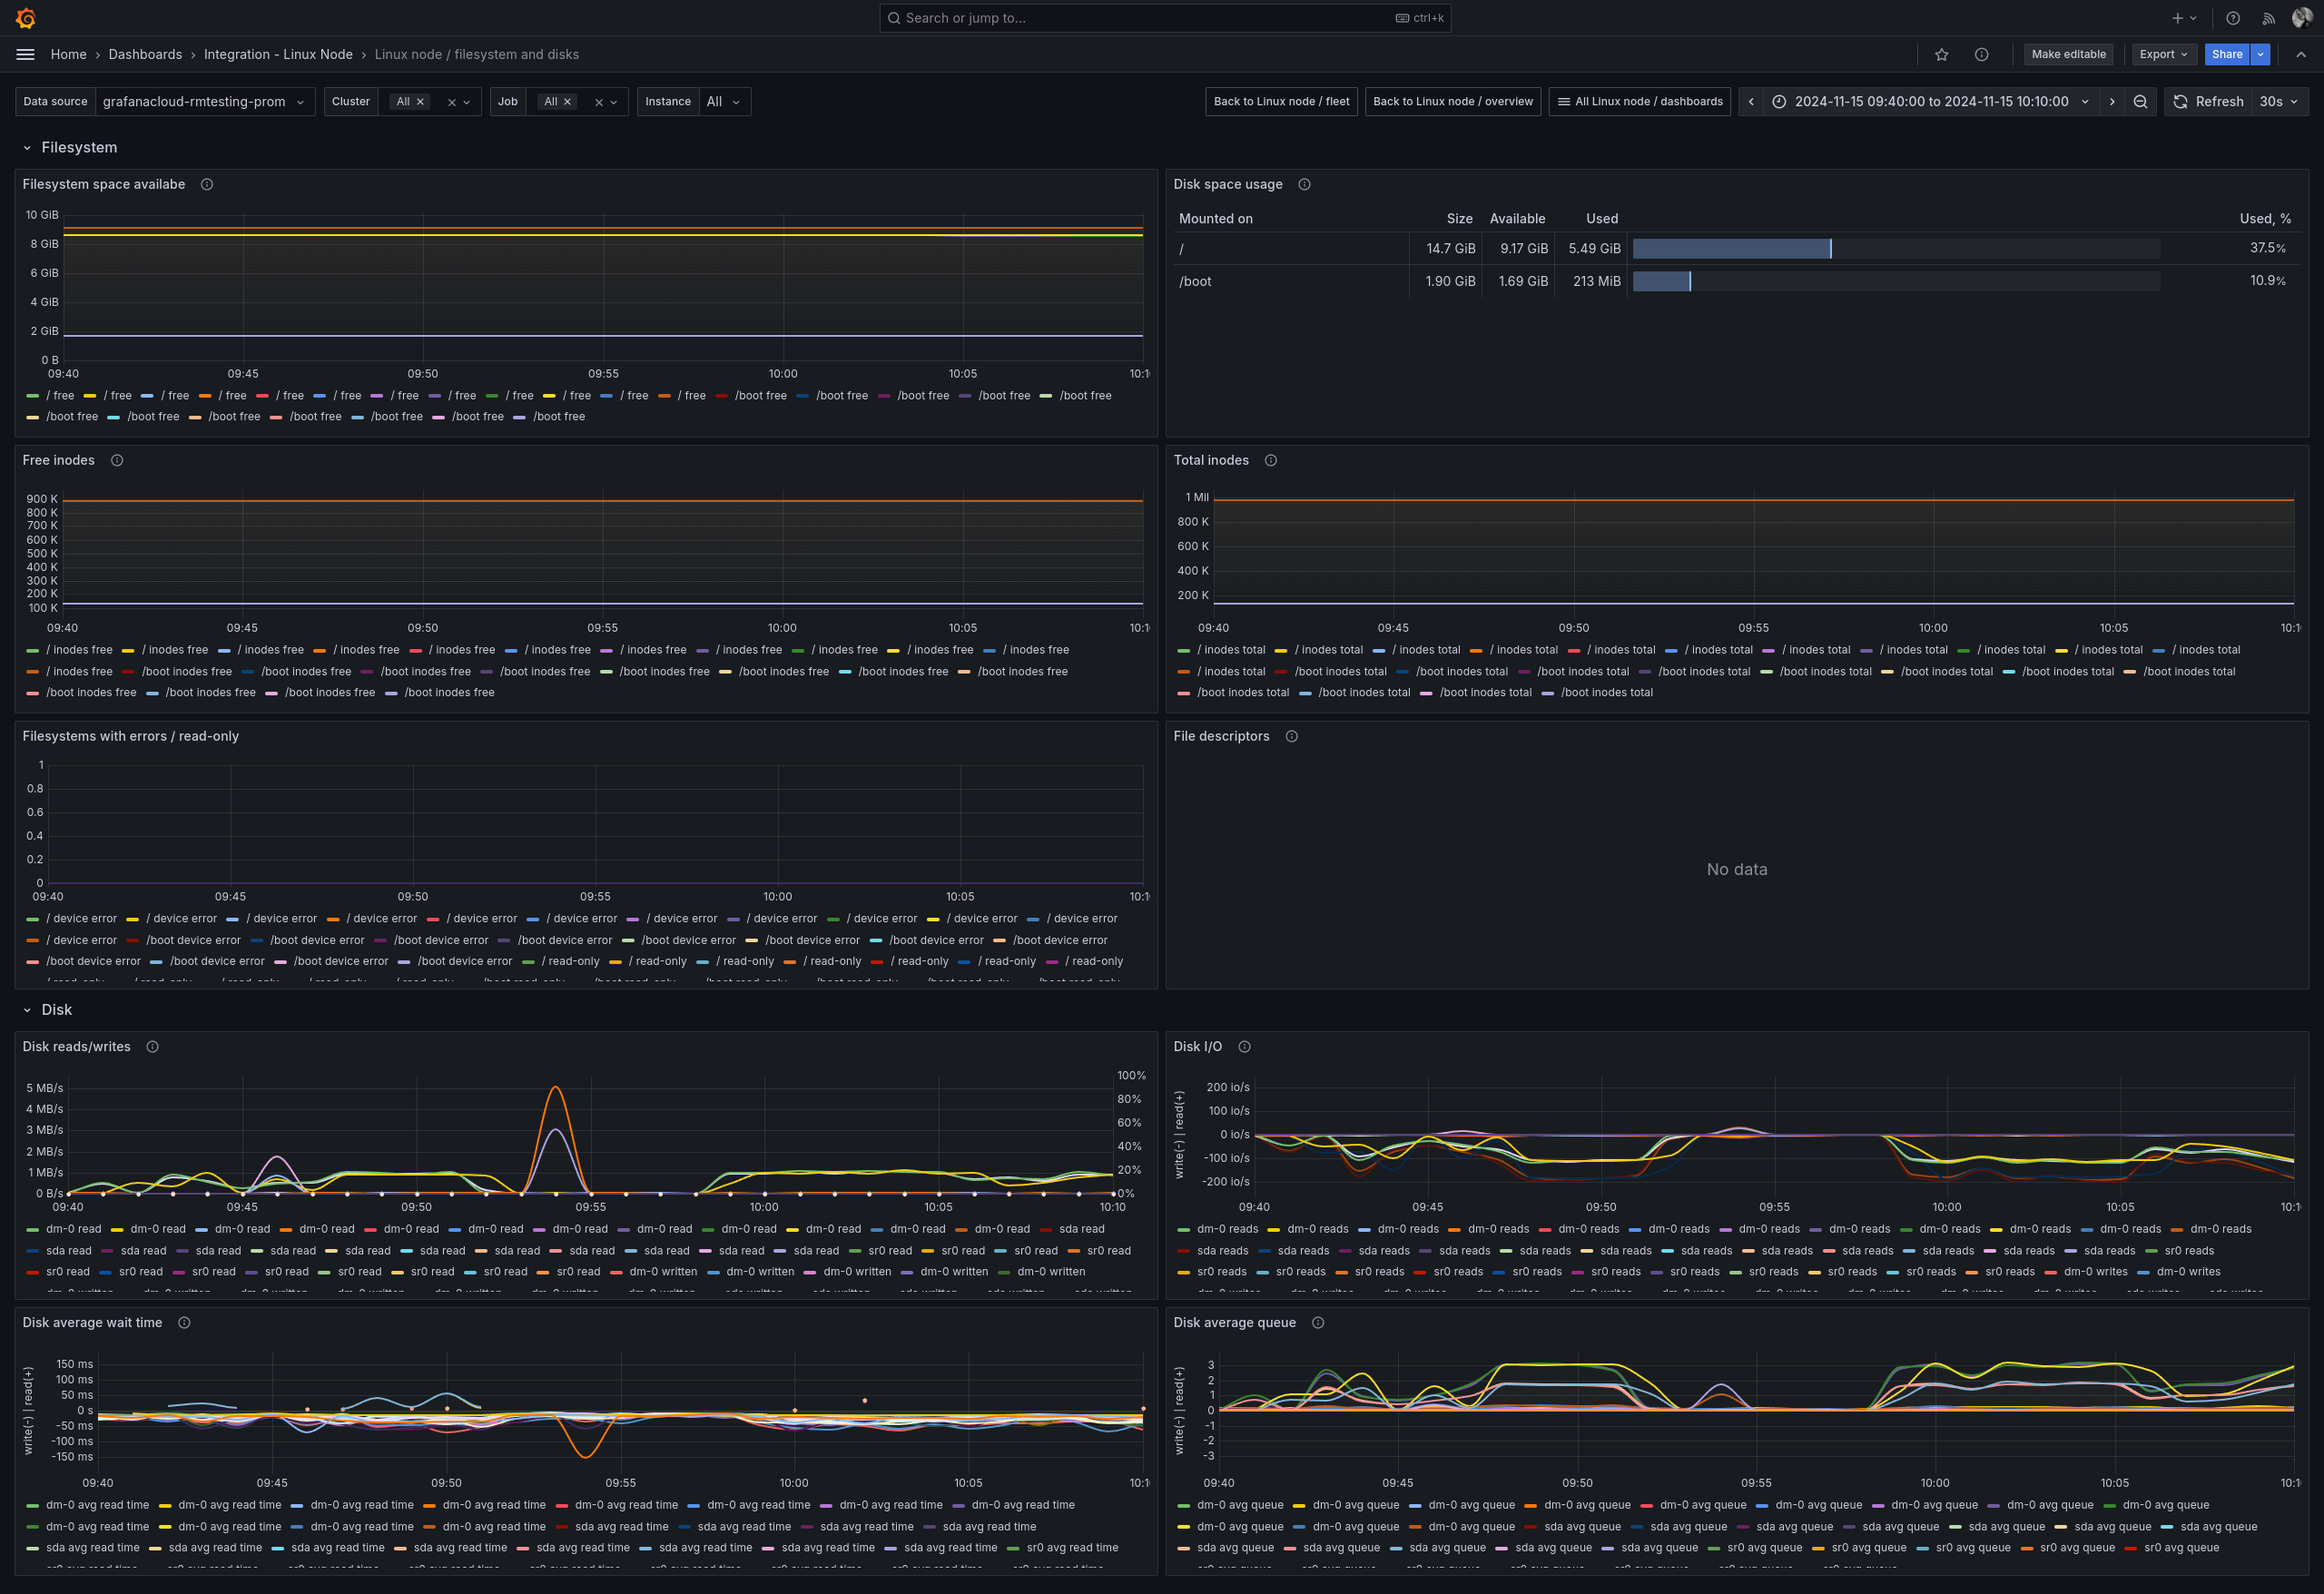This screenshot has height=1594, width=2324.
Task: Open the user profile avatar
Action: [2301, 17]
